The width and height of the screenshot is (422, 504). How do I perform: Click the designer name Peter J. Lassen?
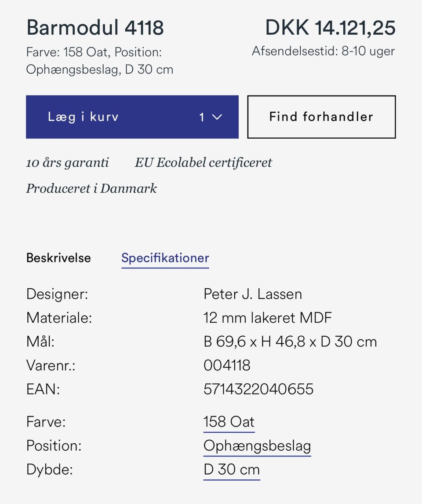252,294
